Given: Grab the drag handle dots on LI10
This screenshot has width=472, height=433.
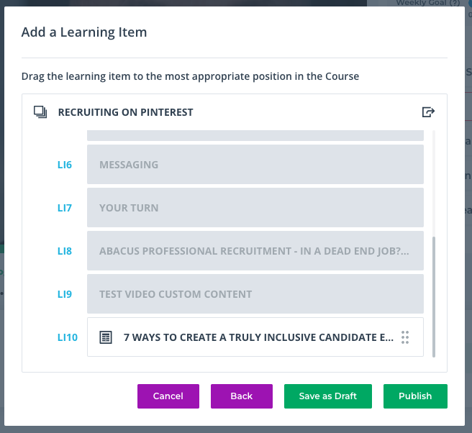Looking at the screenshot, I should coord(405,337).
